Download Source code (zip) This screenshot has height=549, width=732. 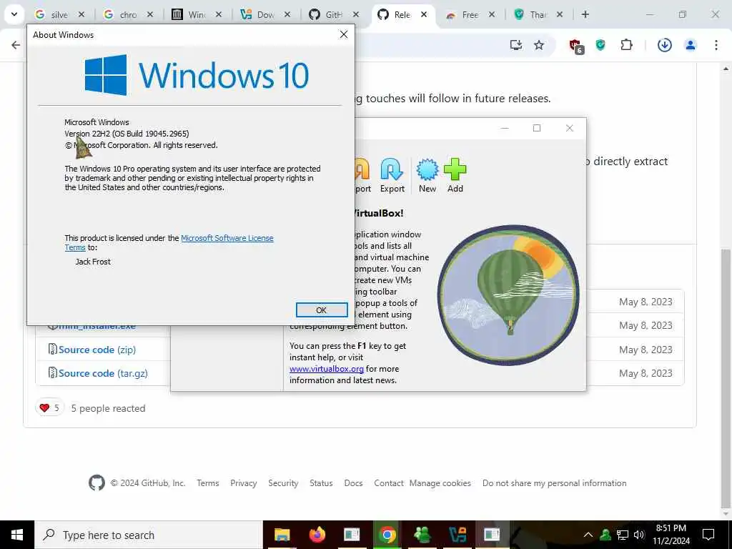(97, 350)
